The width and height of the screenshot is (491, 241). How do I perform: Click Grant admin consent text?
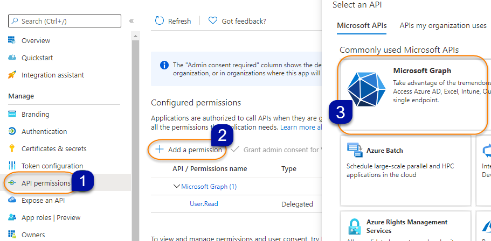281,150
